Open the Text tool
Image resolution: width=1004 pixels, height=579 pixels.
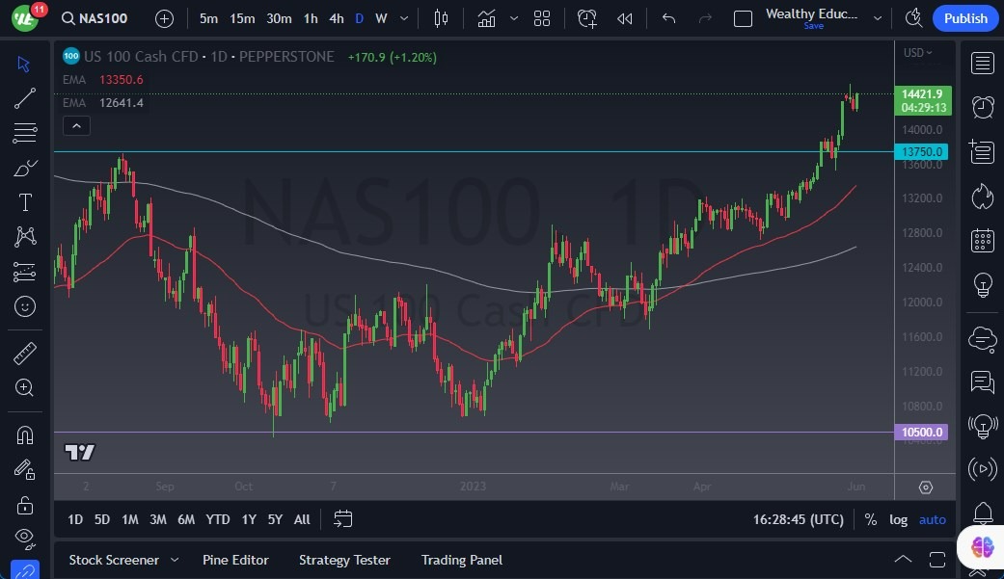25,201
